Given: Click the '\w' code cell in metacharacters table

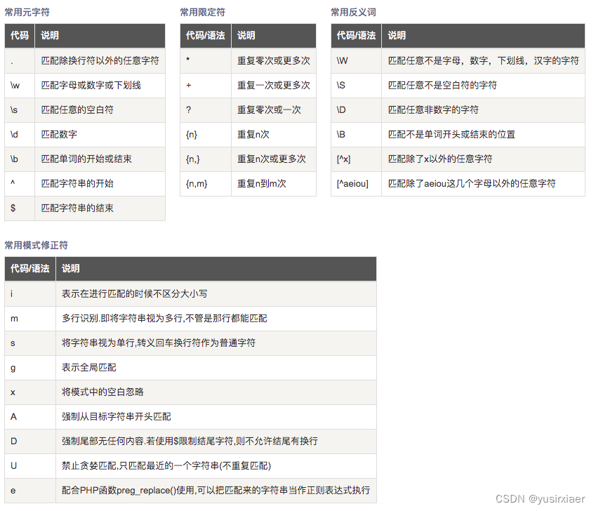Looking at the screenshot, I should coord(20,86).
